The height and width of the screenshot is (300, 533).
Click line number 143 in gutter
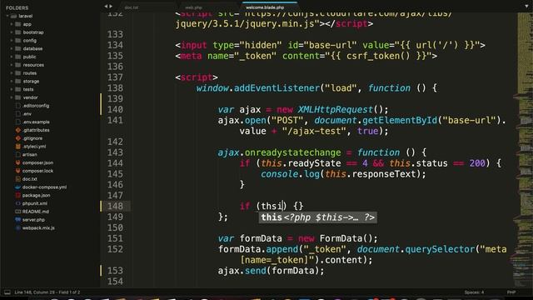(115, 152)
